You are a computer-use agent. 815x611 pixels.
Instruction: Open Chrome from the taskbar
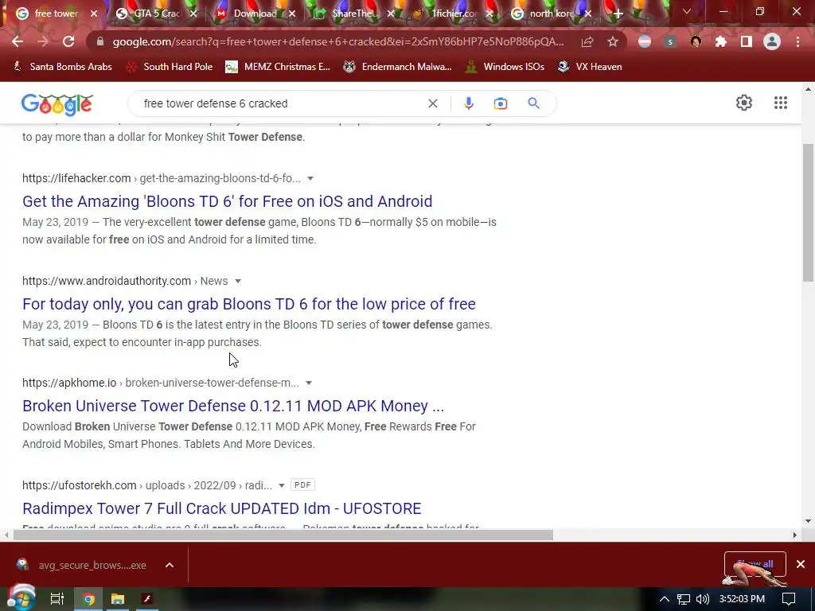89,599
